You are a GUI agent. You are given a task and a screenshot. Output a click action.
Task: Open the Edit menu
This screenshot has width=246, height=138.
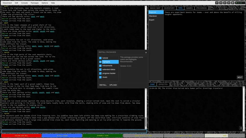pyautogui.click(x=17, y=3)
